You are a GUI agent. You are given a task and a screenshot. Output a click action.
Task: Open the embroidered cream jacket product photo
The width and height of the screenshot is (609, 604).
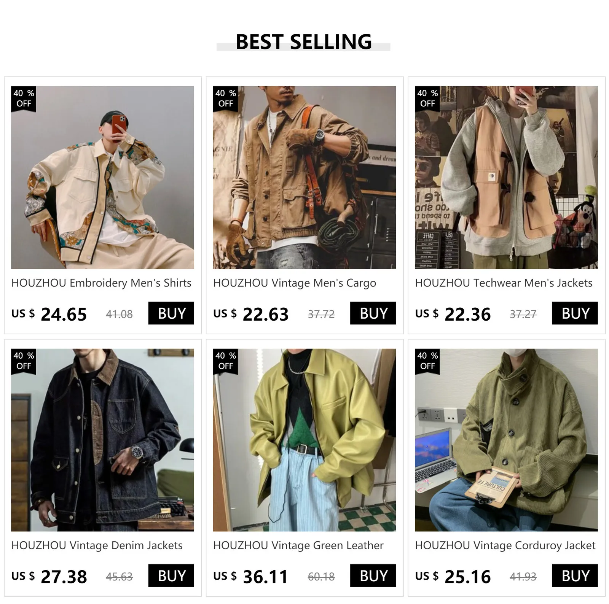[102, 178]
